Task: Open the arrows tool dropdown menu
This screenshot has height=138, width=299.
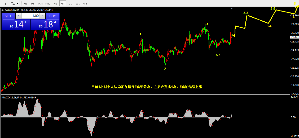Action: (17, 3)
